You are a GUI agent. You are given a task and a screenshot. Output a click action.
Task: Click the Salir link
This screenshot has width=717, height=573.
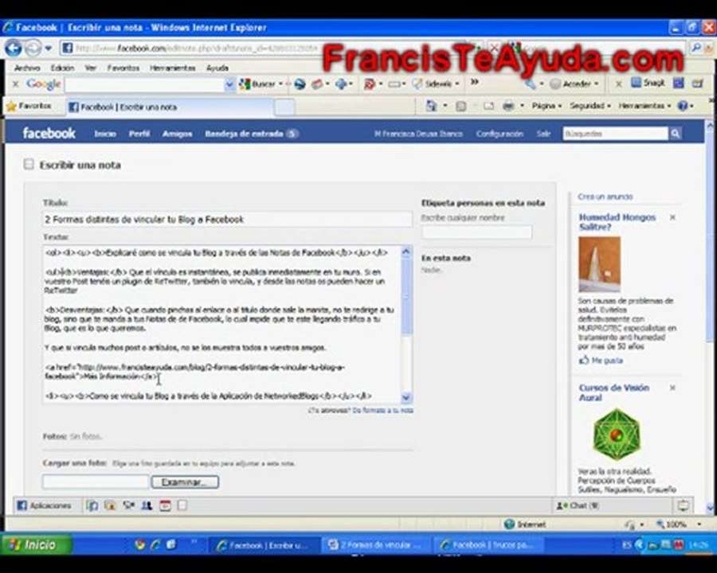coord(543,134)
